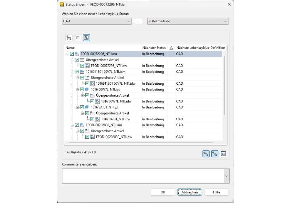Toggle checkbox for 1016911301 00V7L_NTI.idw
This screenshot has height=203, width=291.
[x=87, y=84]
